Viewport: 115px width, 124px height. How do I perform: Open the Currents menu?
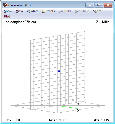[48, 11]
